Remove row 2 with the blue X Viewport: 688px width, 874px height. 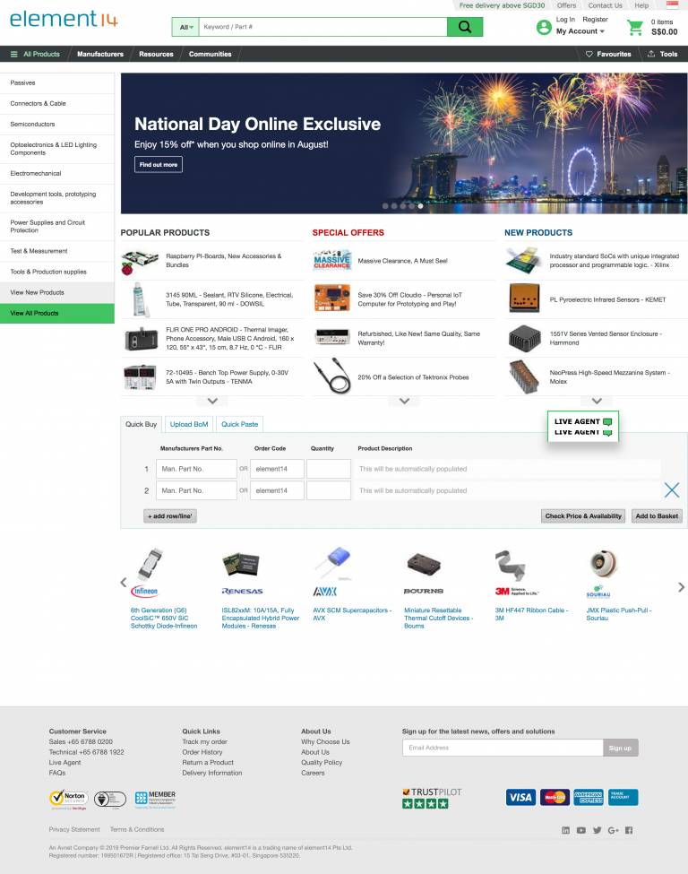(672, 490)
